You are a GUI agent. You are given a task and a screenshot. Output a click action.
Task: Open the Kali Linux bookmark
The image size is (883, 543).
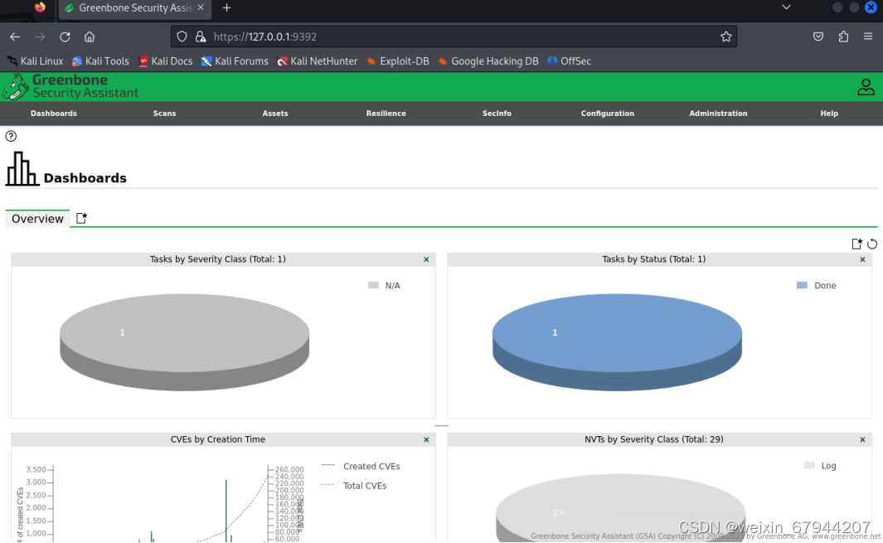(35, 61)
